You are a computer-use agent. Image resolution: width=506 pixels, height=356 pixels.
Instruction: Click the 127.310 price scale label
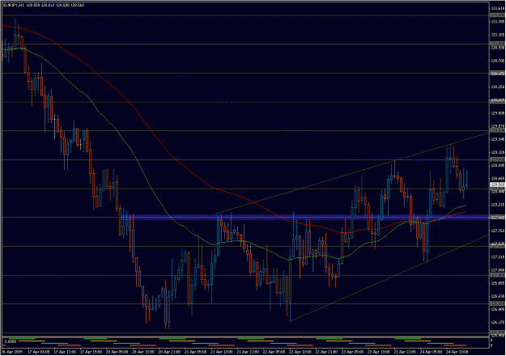tap(498, 257)
